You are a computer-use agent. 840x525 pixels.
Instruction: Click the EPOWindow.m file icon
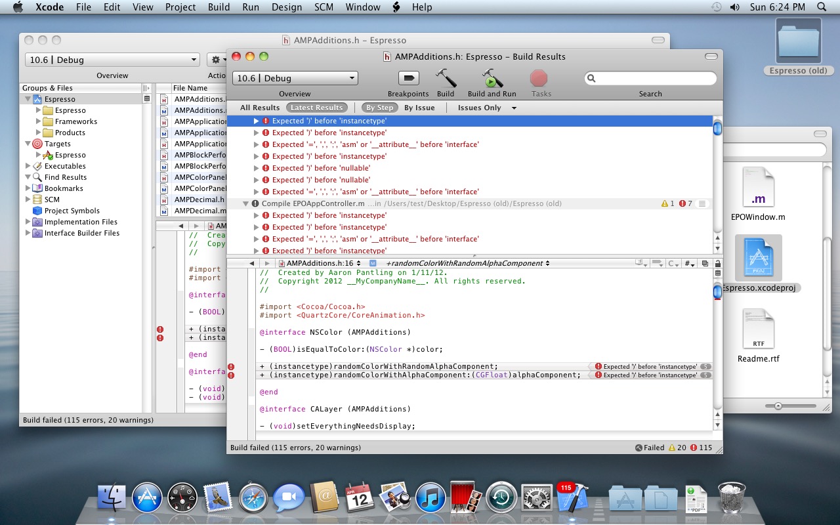point(758,187)
